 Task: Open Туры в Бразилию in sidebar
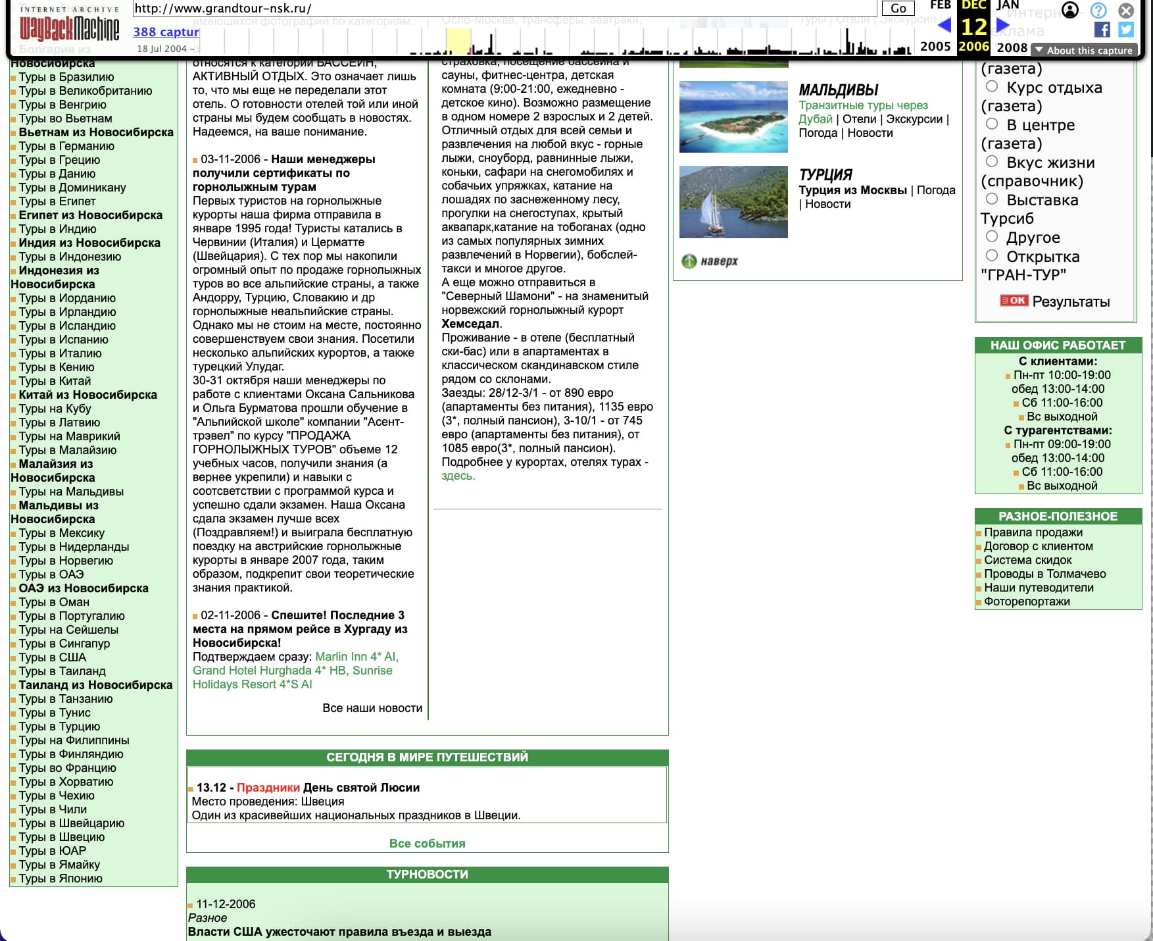(x=66, y=77)
